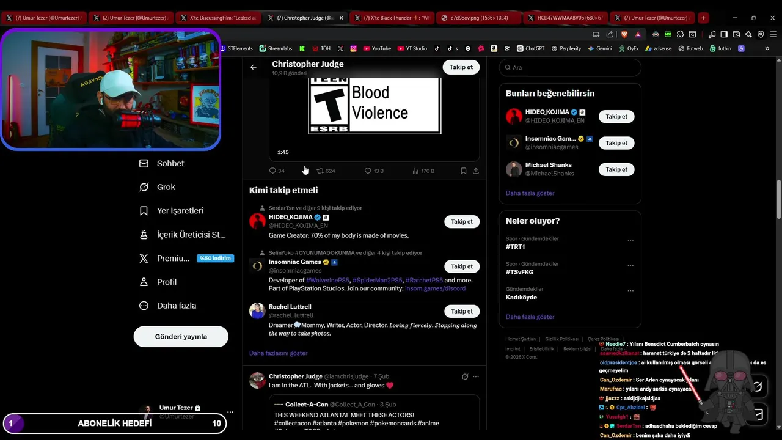The width and height of the screenshot is (782, 440).
Task: Open Perplexity bookmark
Action: point(566,48)
